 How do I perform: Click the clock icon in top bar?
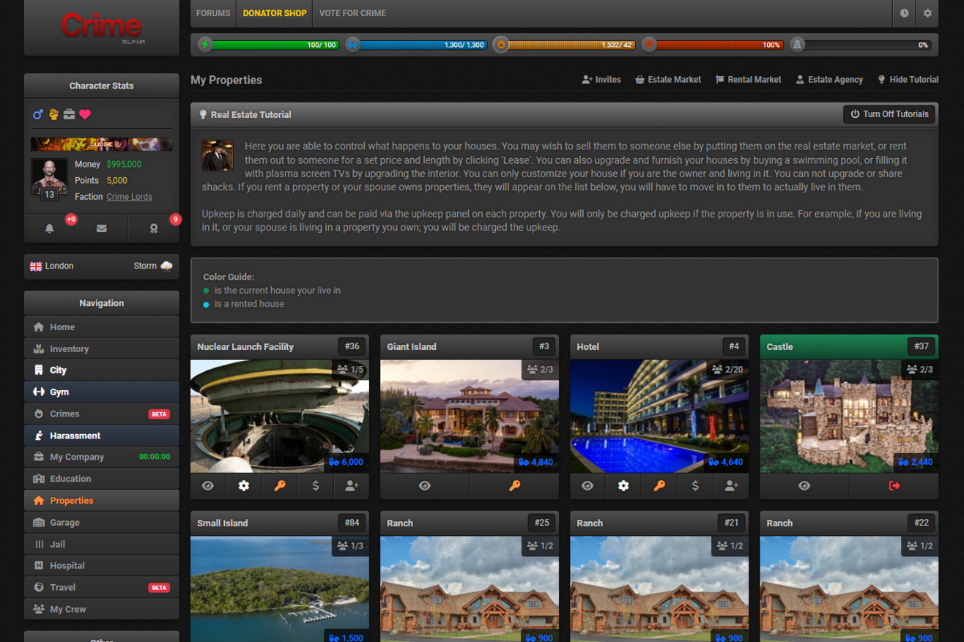(x=905, y=13)
